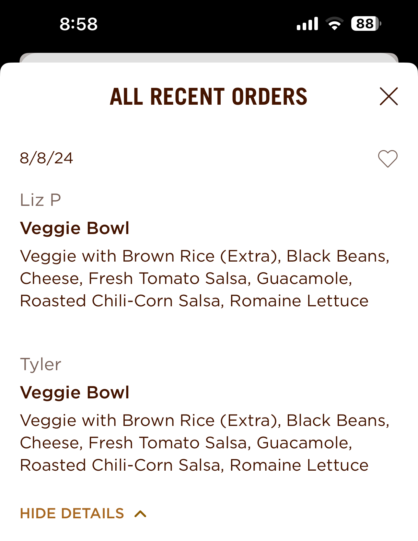Click the up chevron beside Hide Details
Image resolution: width=418 pixels, height=541 pixels.
tap(140, 514)
